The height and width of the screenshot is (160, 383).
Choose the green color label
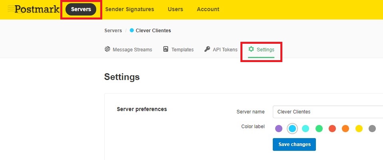pos(319,129)
